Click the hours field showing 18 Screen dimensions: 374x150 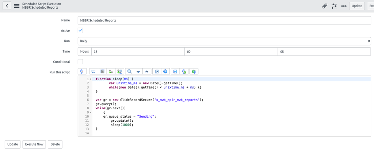pos(138,52)
